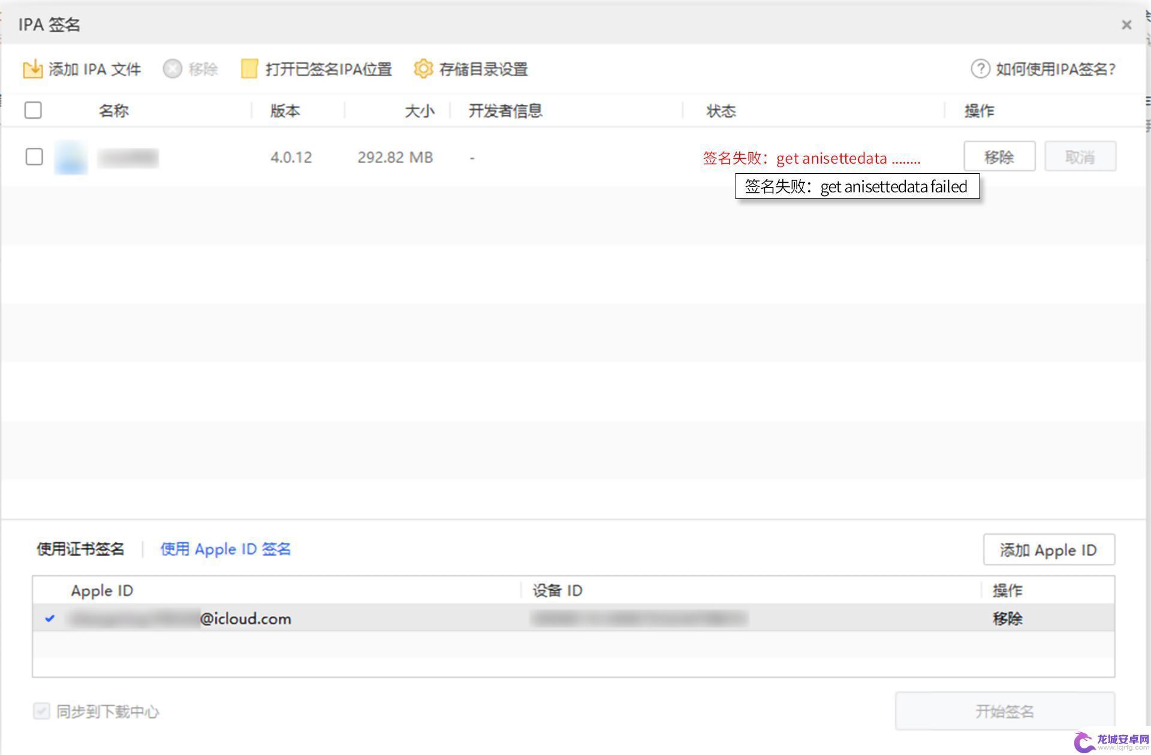Image resolution: width=1151 pixels, height=755 pixels.
Task: Click 存储目录设置 toolbar label
Action: 483,69
